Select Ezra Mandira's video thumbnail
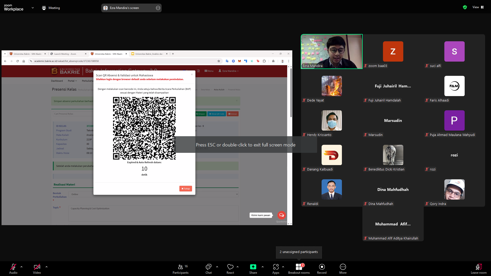The width and height of the screenshot is (491, 276). pos(332,52)
